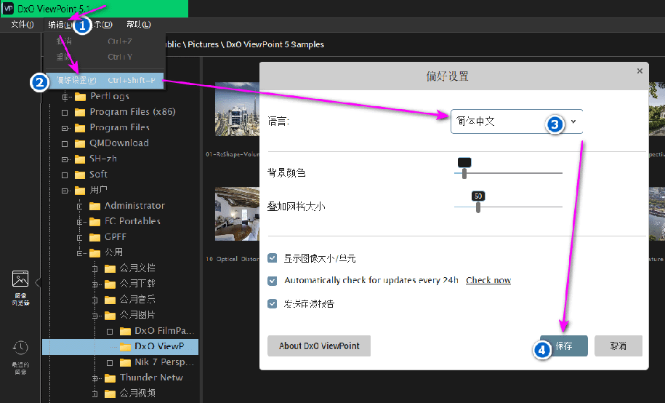The width and height of the screenshot is (665, 403).
Task: Open the 帮助 menu
Action: (138, 25)
